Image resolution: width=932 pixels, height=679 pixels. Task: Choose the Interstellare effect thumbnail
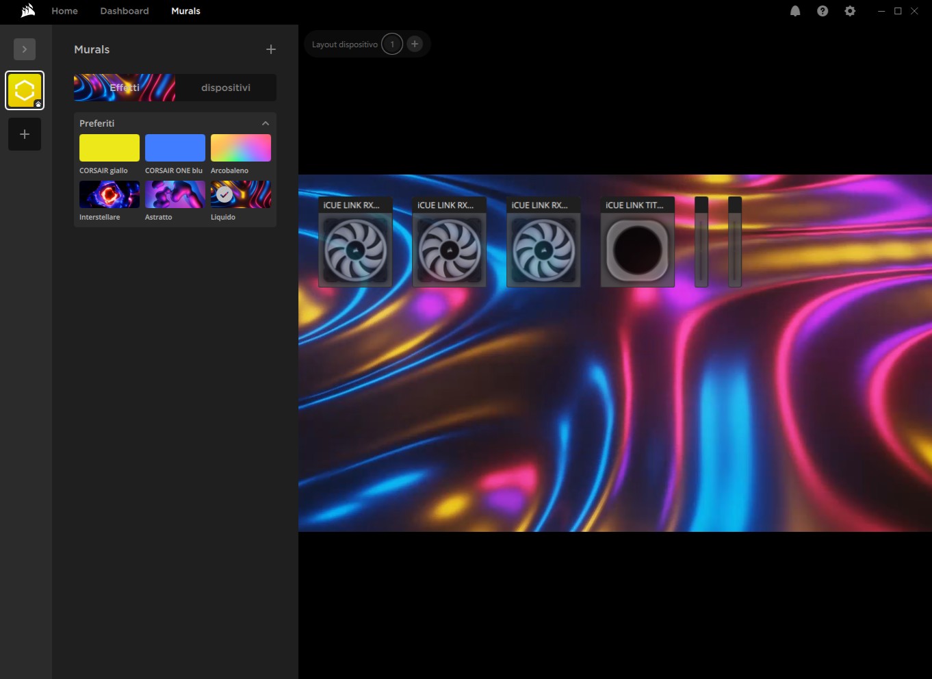pyautogui.click(x=109, y=194)
